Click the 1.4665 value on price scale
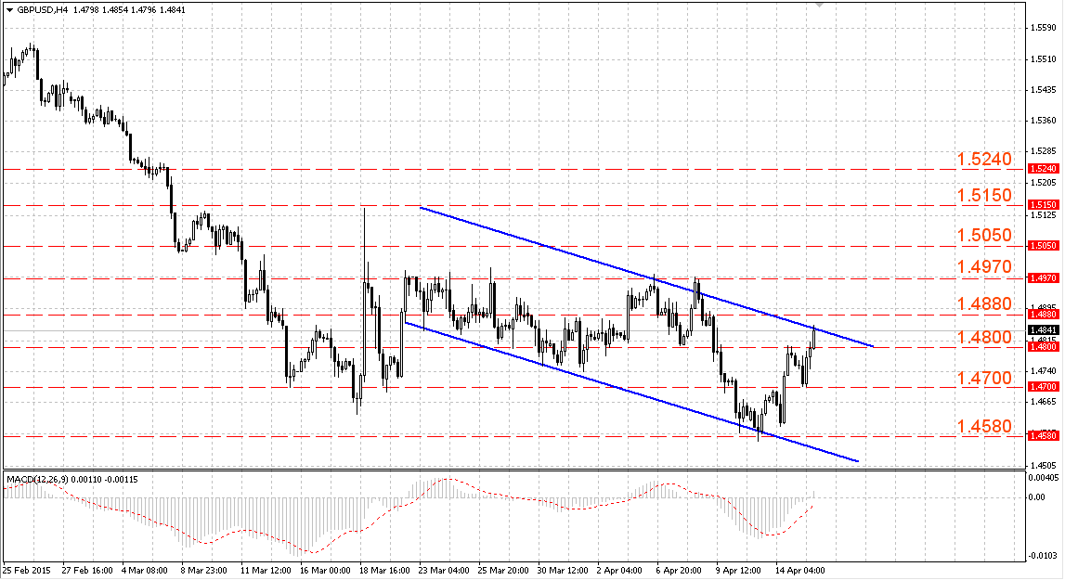 tap(1044, 402)
